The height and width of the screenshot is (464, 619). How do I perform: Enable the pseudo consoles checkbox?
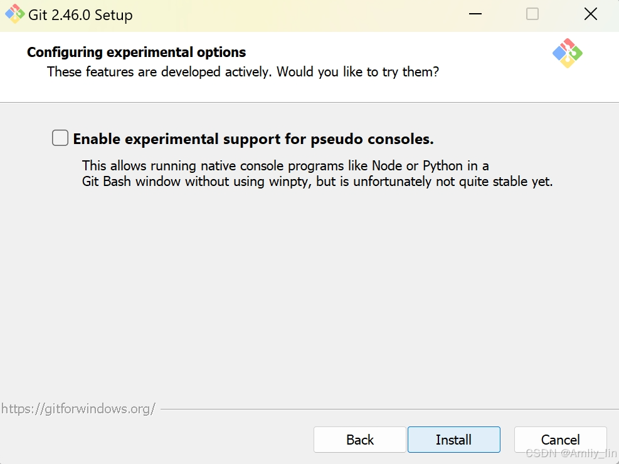(x=60, y=138)
